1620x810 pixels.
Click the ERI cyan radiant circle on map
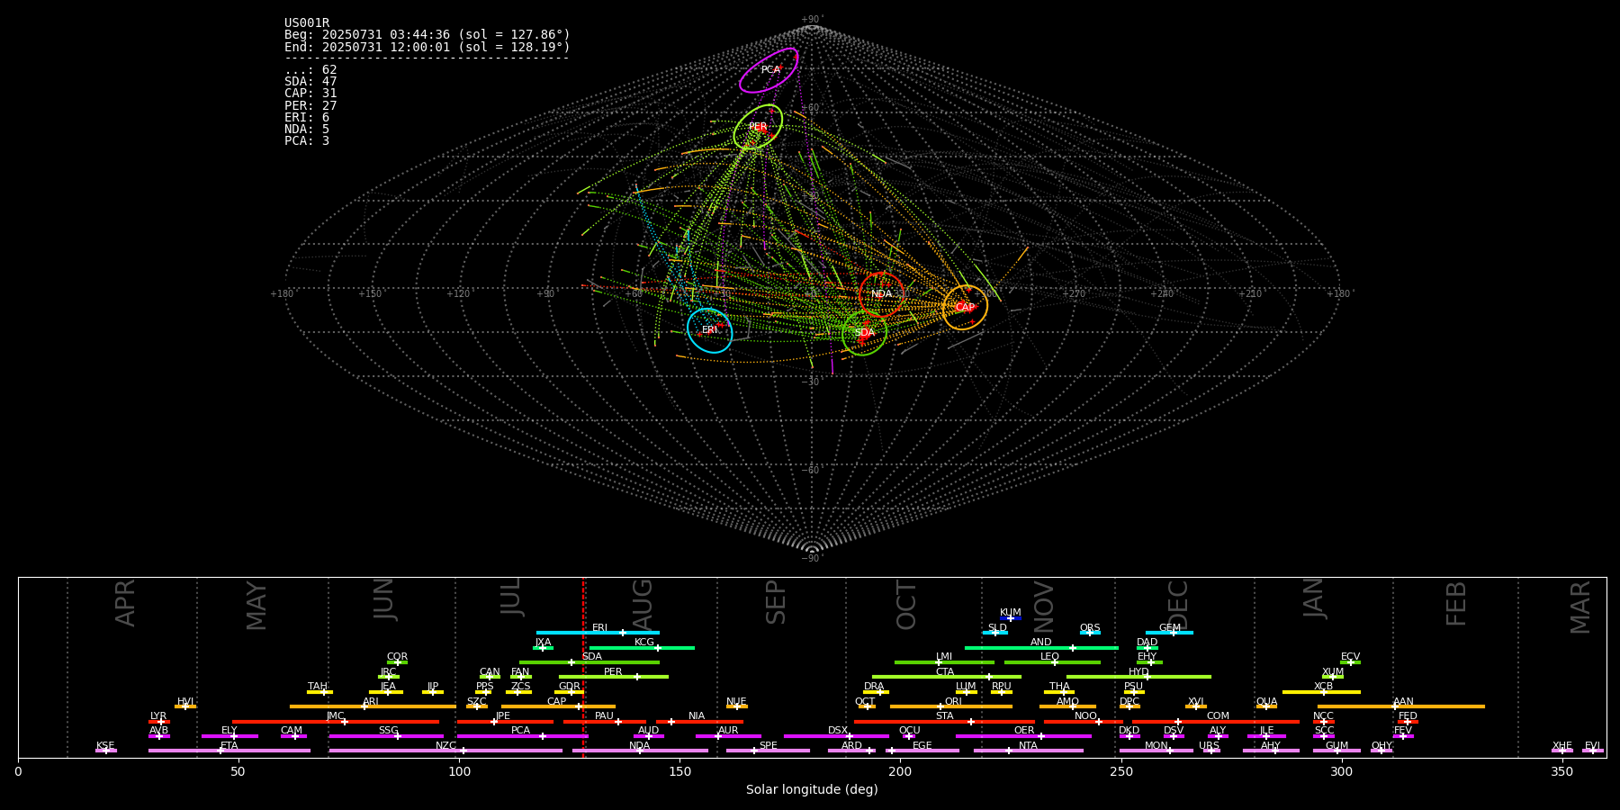[x=710, y=330]
